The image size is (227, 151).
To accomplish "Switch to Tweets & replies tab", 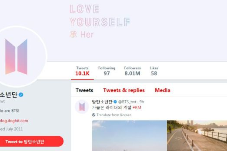I will click(x=124, y=90).
